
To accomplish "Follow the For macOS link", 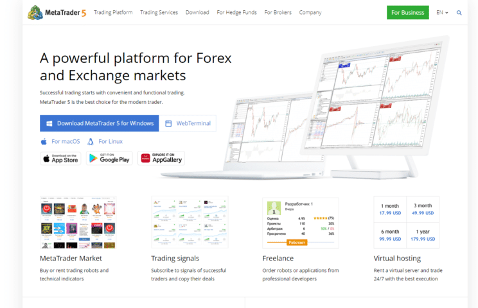I will (66, 142).
